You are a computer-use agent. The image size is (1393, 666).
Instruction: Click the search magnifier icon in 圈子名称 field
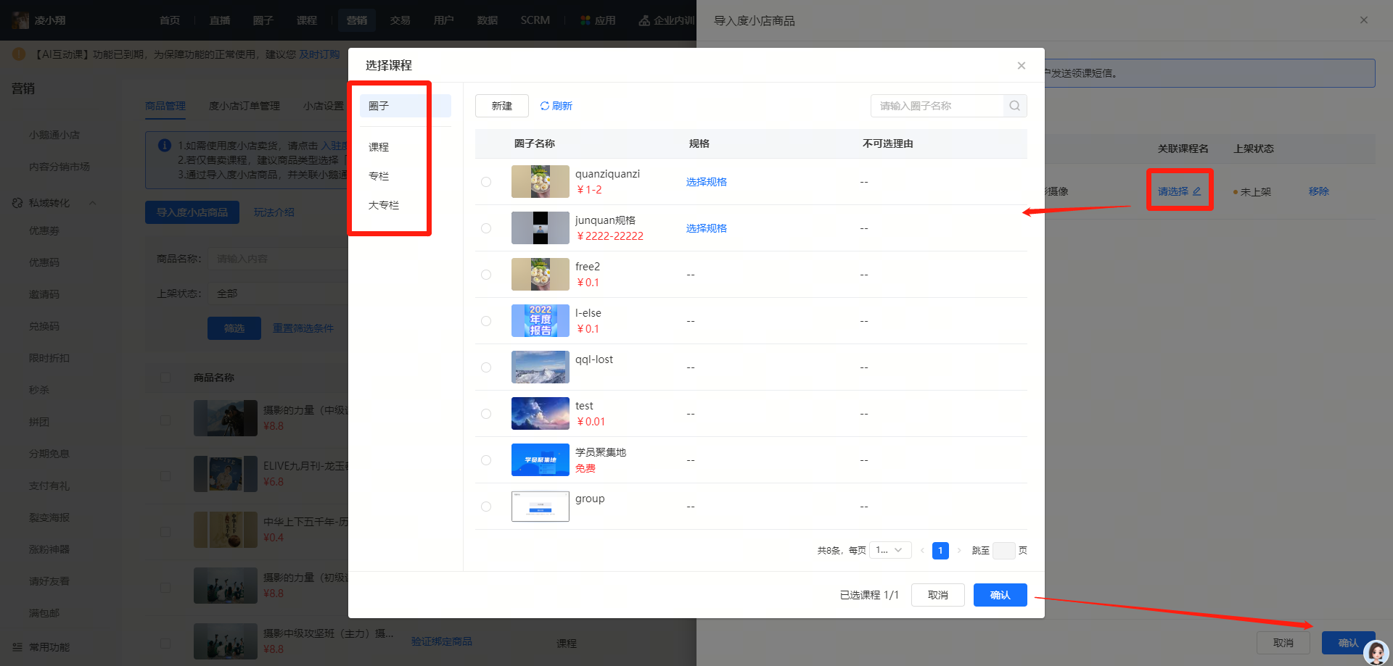pos(1014,106)
